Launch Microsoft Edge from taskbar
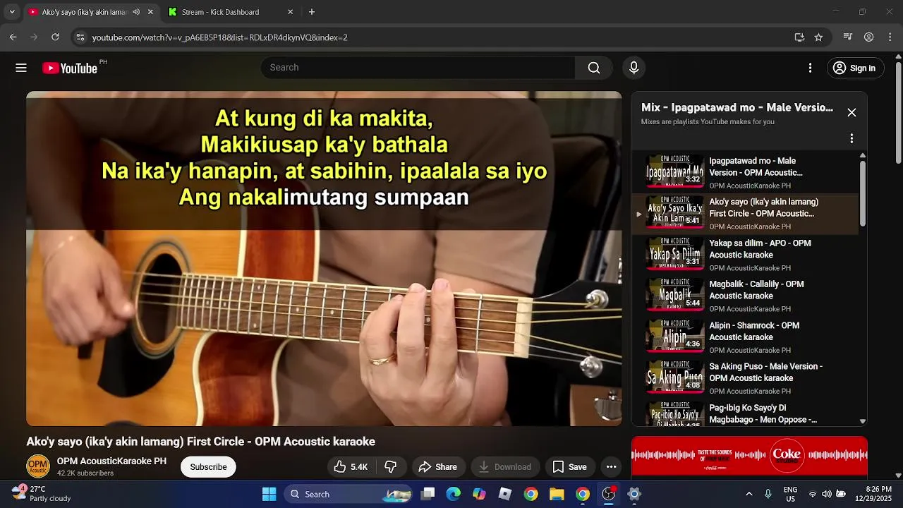This screenshot has width=903, height=508. coord(453,494)
